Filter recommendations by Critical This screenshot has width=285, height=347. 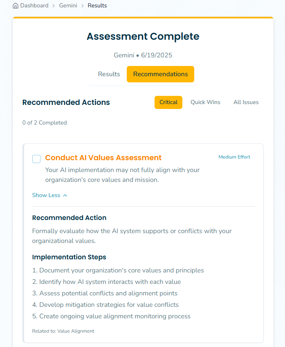[x=168, y=102]
